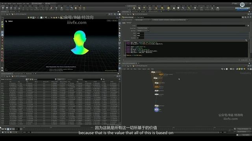Open the Windows main menu
The width and height of the screenshot is (252, 141).
pyautogui.click(x=19, y=4)
